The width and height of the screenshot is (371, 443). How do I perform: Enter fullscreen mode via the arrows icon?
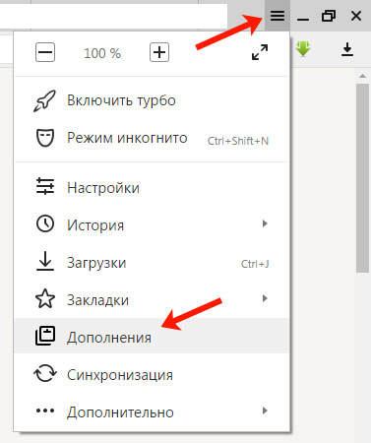260,52
